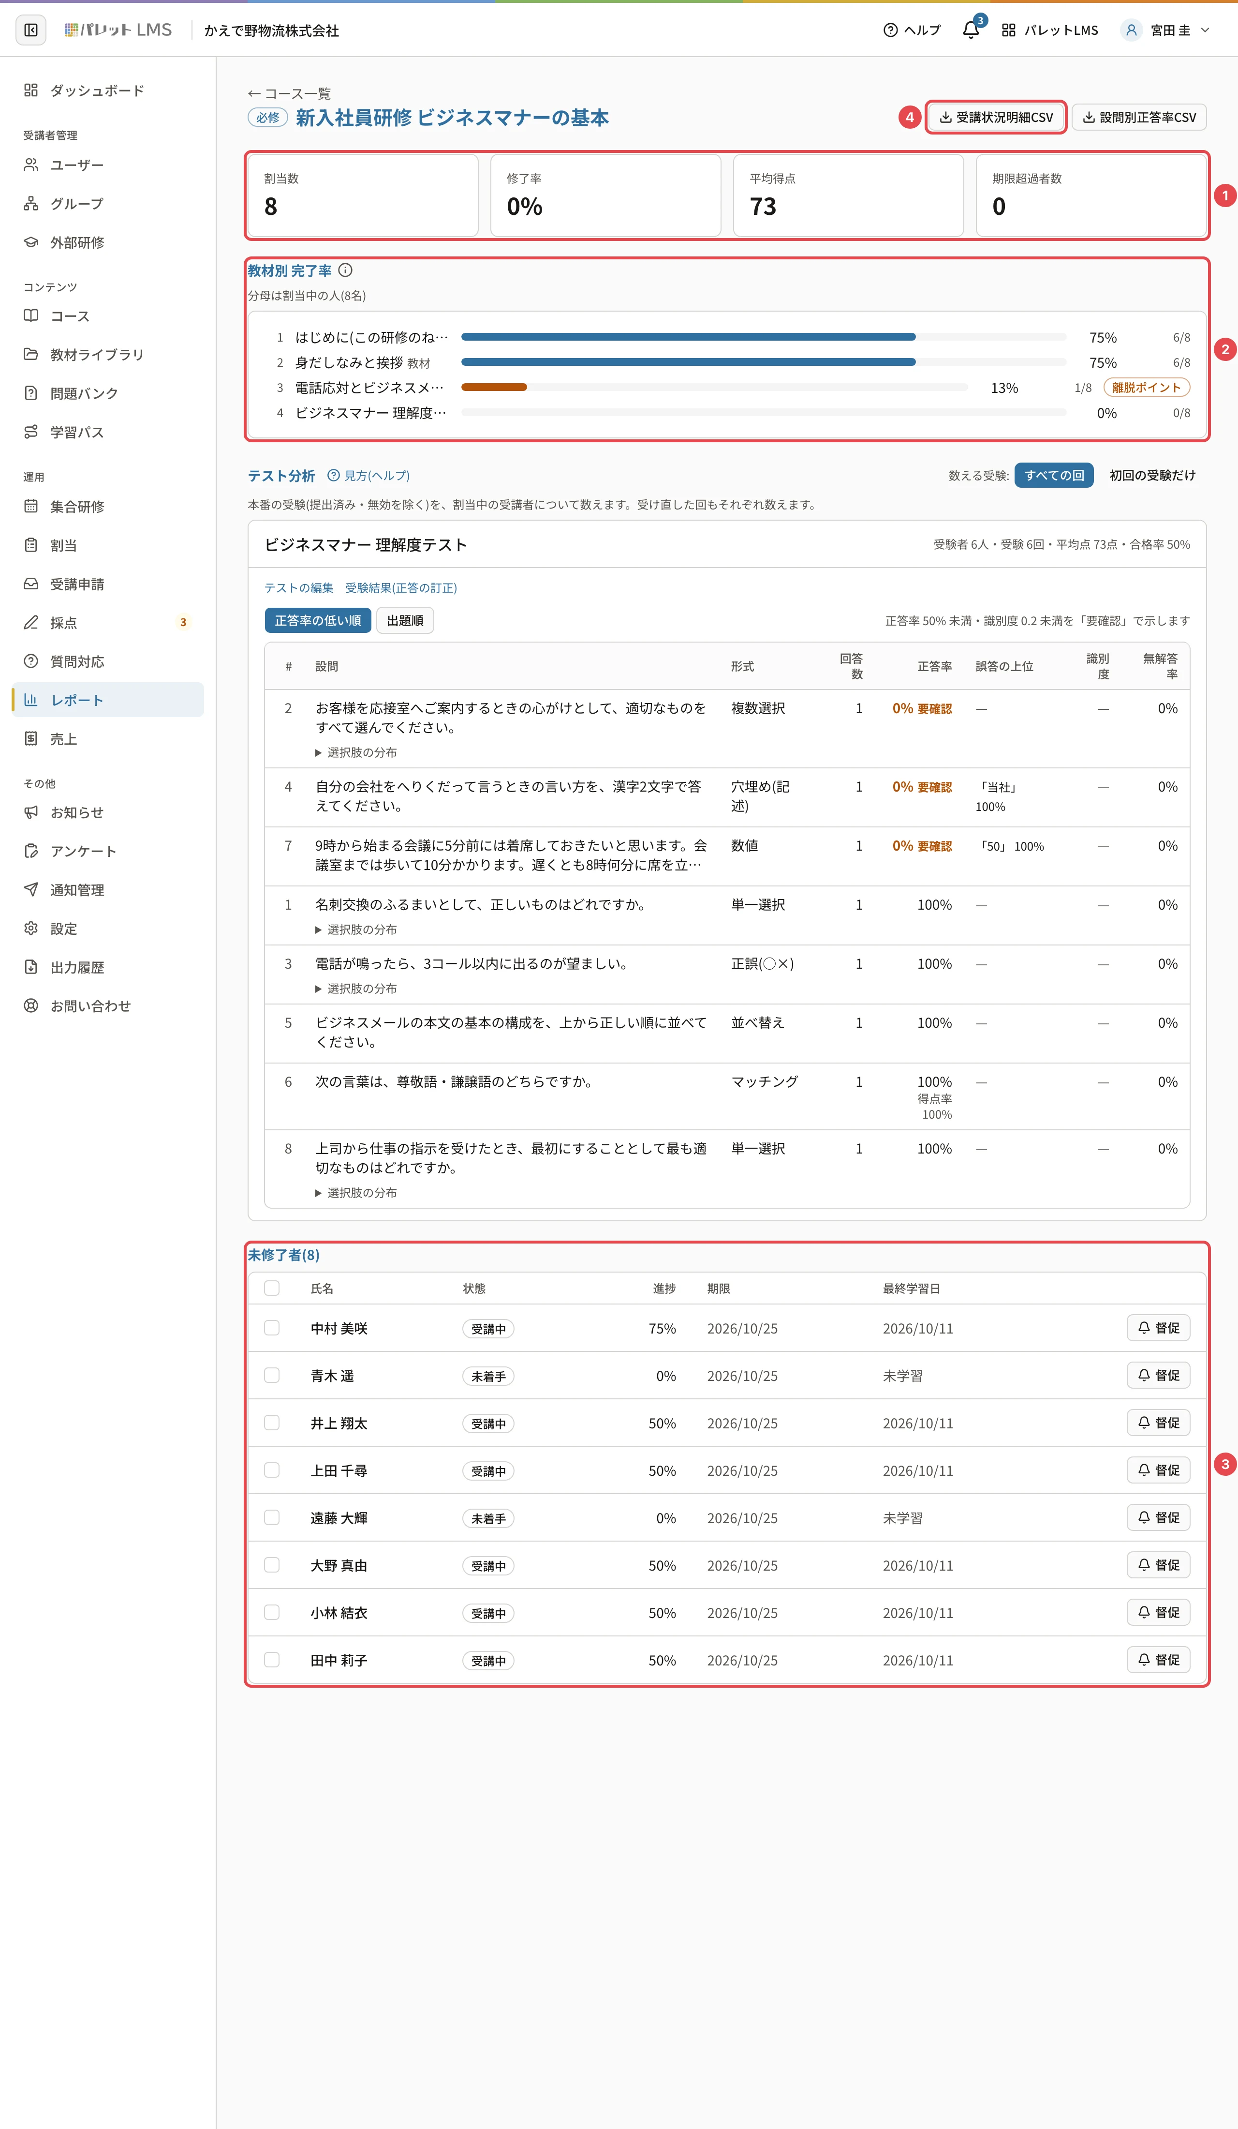This screenshot has height=2129, width=1238.
Task: Click the 電話応対 13% orange progress bar
Action: pos(494,388)
